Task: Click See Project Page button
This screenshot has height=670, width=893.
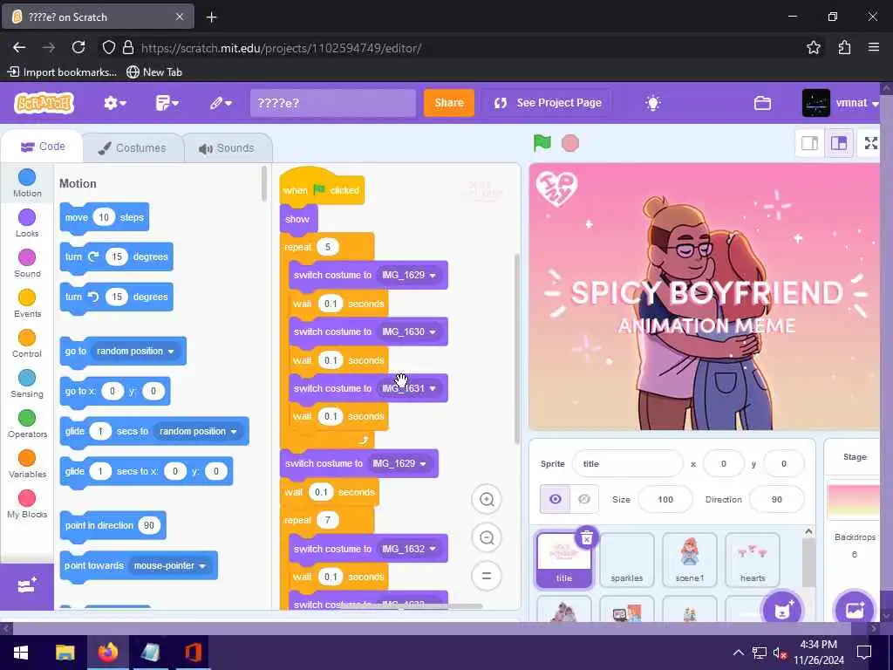Action: [548, 103]
